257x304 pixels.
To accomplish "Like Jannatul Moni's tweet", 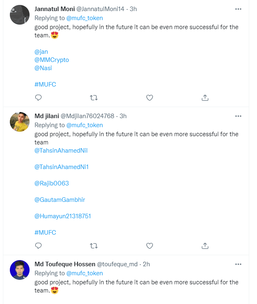I will click(x=150, y=98).
